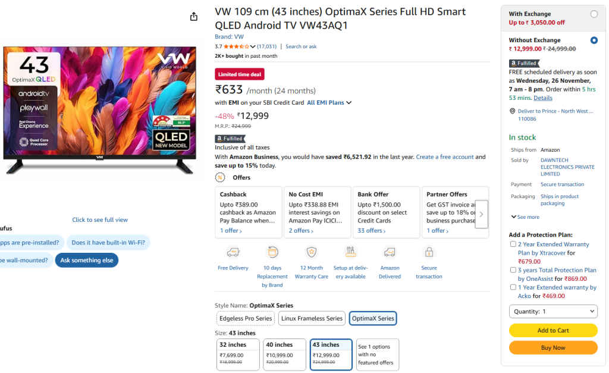609x373 pixels.
Task: Ask if it has built-in Wi-Fi
Action: pos(108,243)
